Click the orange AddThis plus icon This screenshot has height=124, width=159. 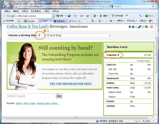(152, 27)
